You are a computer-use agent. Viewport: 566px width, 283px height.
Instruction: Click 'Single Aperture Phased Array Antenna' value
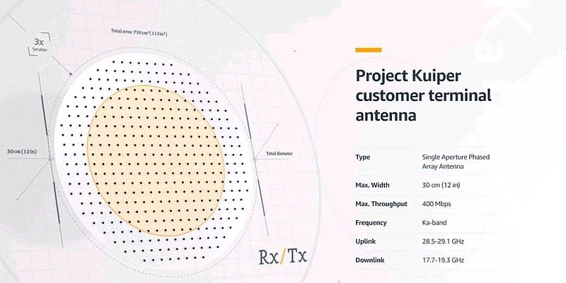click(x=456, y=162)
